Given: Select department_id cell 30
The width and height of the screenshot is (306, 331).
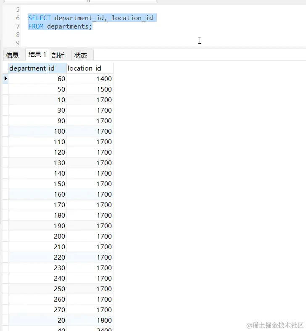Looking at the screenshot, I should click(x=37, y=110).
